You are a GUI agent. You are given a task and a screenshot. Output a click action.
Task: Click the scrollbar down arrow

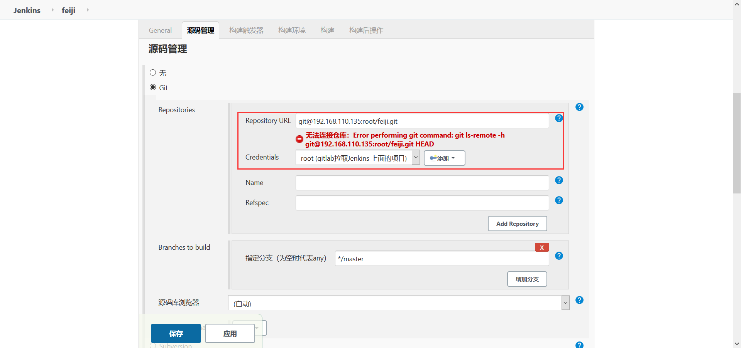[x=737, y=344]
